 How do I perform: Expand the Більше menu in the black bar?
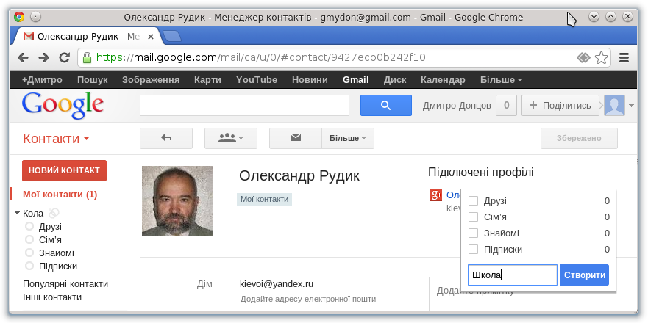pyautogui.click(x=501, y=79)
